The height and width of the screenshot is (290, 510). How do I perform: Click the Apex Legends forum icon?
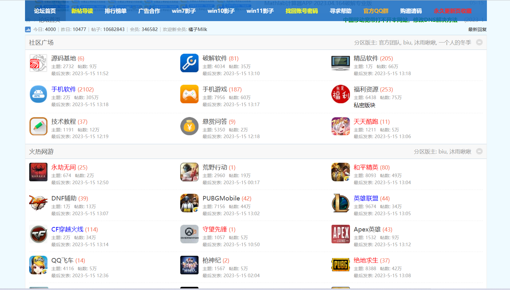(340, 234)
